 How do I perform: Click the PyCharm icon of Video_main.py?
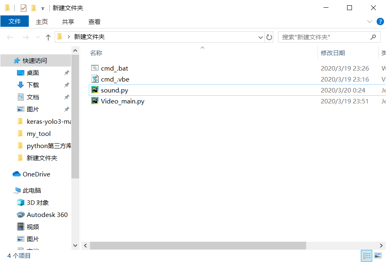[95, 101]
